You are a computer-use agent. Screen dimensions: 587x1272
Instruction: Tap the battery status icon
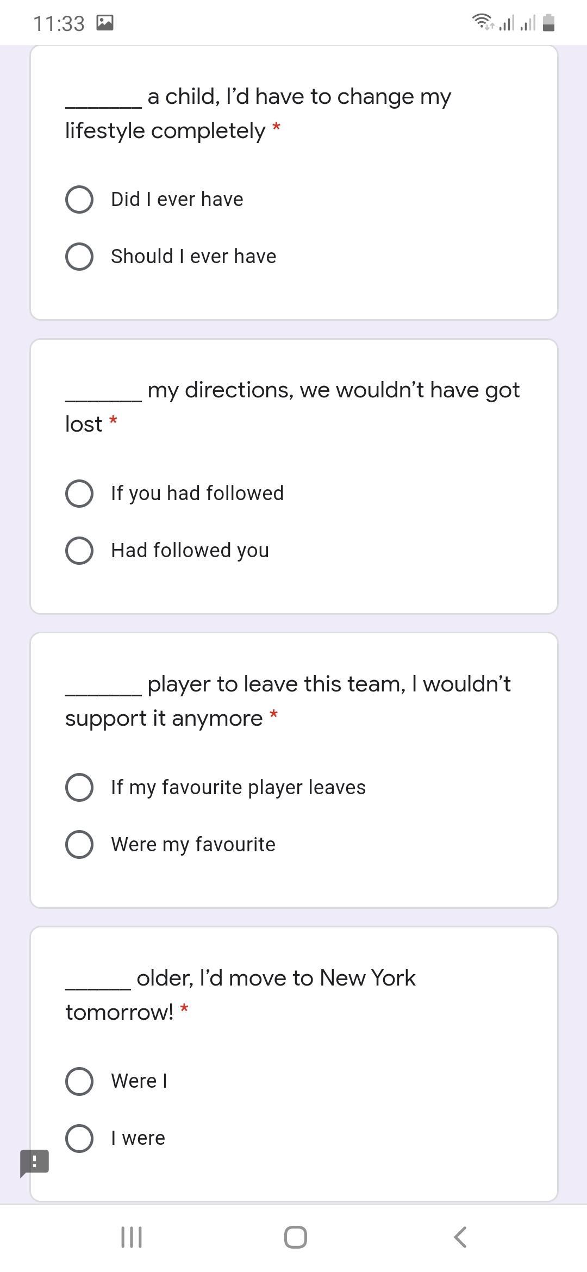(548, 23)
